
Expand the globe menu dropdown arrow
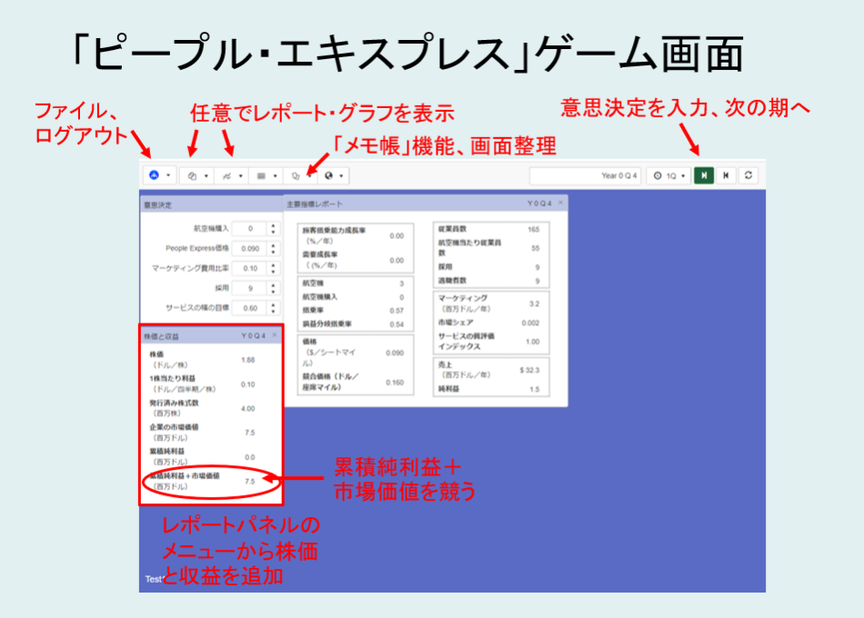(x=342, y=176)
